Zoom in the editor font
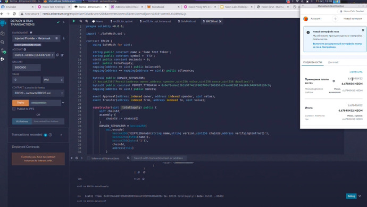Image resolution: width=367 pixels, height=207 pixels. (x=87, y=21)
